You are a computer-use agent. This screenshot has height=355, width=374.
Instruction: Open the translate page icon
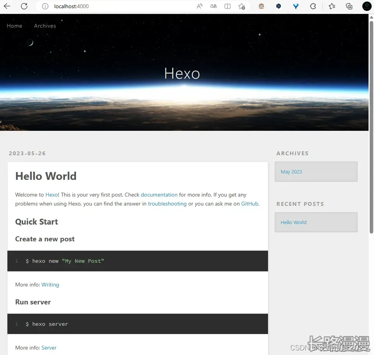pos(213,6)
